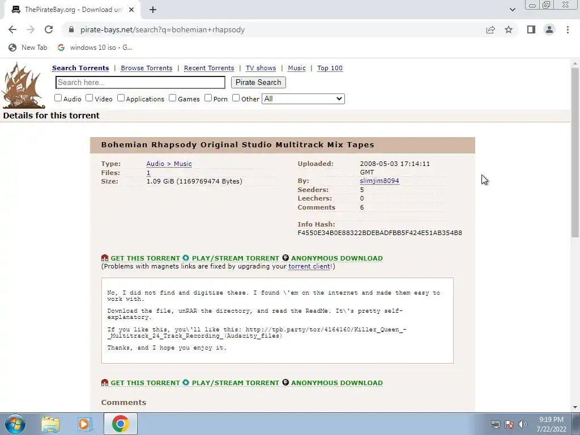Click the lower GET THIS TORRENT link

pyautogui.click(x=146, y=383)
